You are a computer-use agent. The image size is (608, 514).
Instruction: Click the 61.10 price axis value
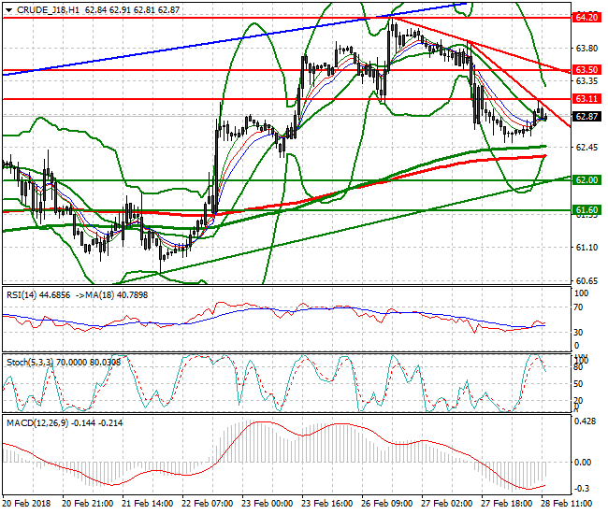click(586, 248)
